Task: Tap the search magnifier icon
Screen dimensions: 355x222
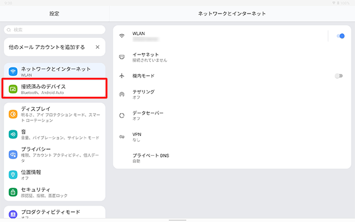Action: click(9, 30)
